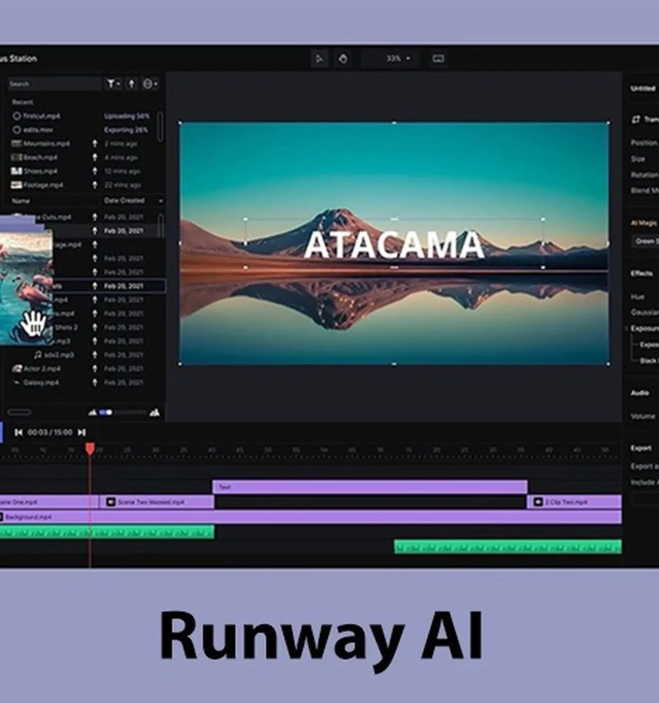This screenshot has width=659, height=703.
Task: Click the screen preview icon beside zoom
Action: [x=438, y=58]
